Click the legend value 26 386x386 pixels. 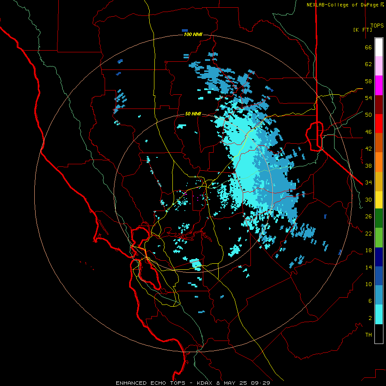368,217
